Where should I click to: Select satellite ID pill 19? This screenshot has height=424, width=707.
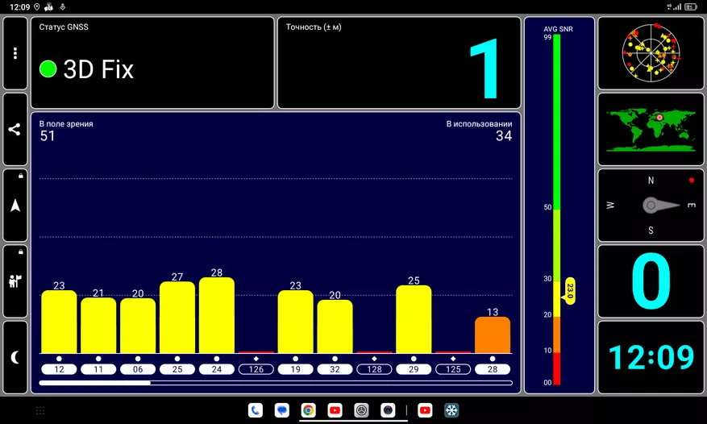point(295,369)
